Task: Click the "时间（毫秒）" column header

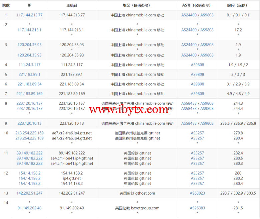Action: [x=238, y=5]
